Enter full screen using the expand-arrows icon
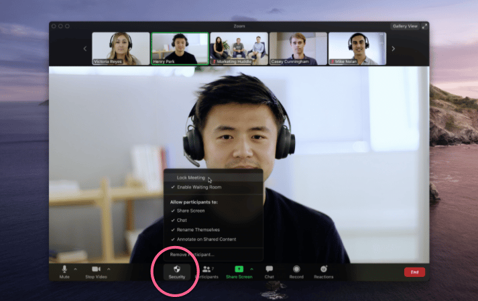This screenshot has height=301, width=478. [425, 26]
